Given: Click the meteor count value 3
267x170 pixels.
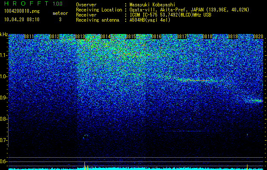Looking at the screenshot, I should point(60,20).
